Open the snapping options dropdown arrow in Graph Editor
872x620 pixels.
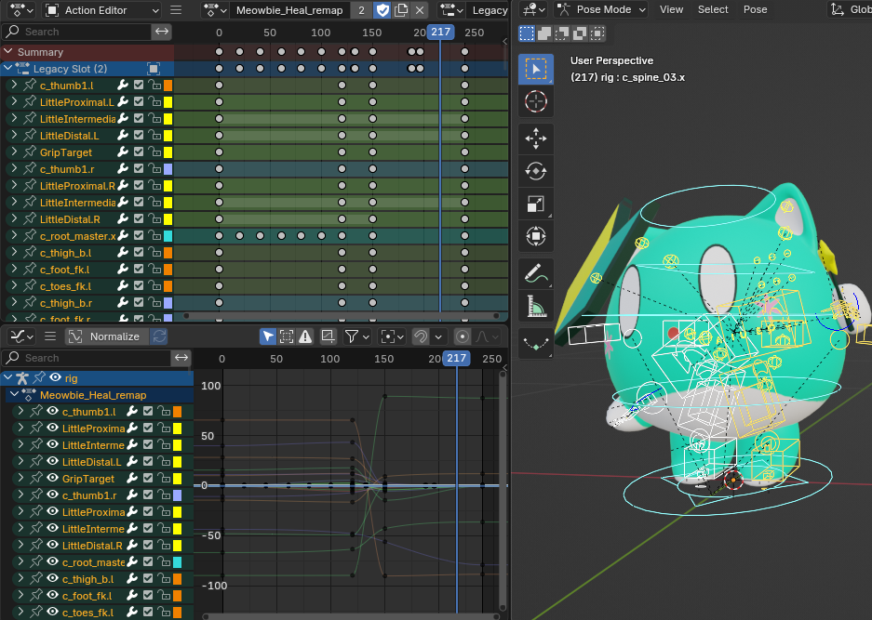pos(438,336)
